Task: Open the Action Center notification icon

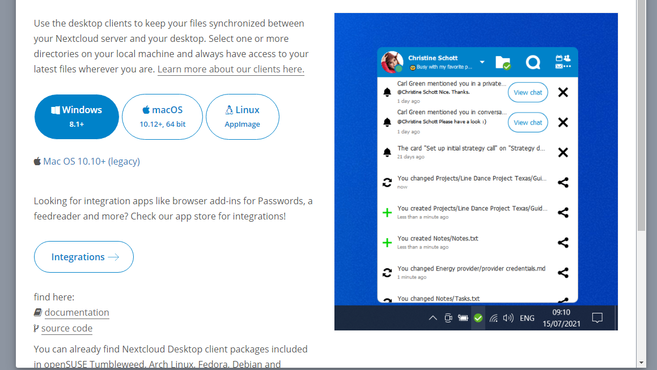Action: 597,318
